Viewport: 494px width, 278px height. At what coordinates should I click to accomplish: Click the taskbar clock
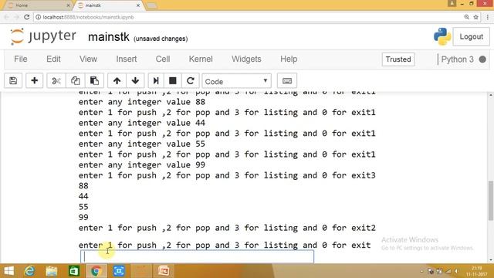tap(477, 271)
